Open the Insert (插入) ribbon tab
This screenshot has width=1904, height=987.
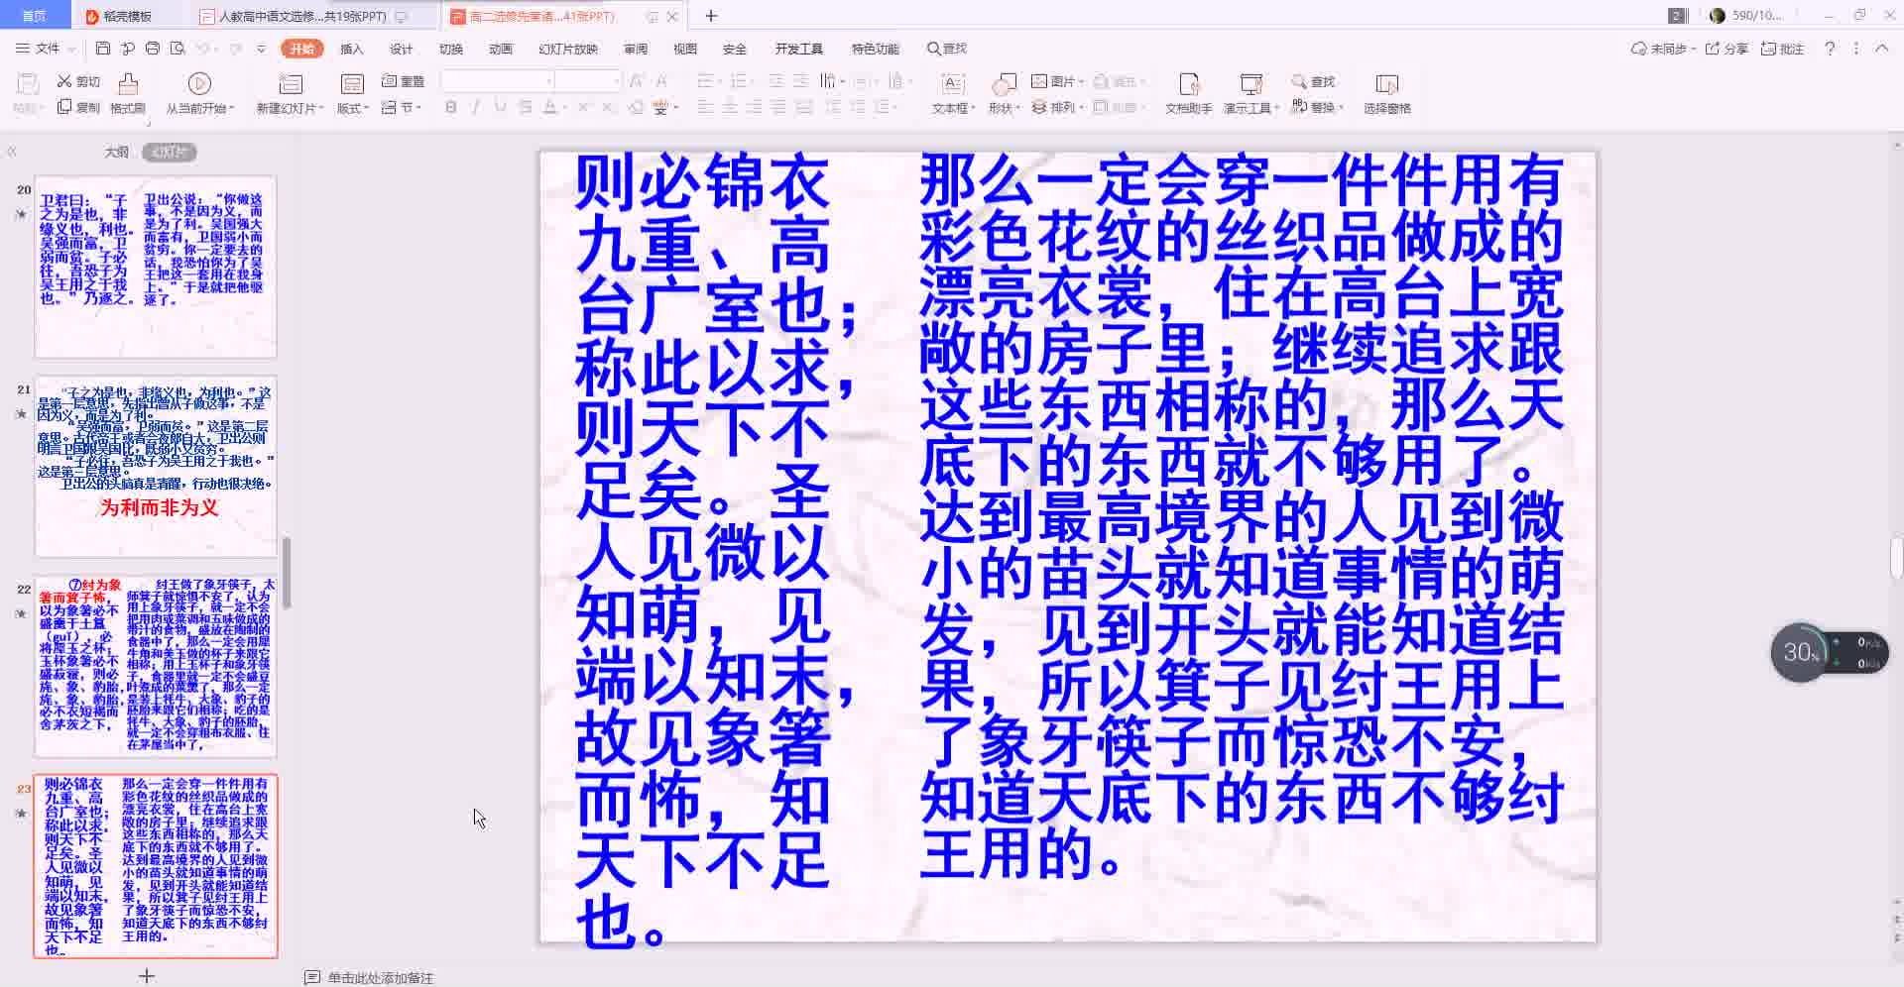[351, 49]
